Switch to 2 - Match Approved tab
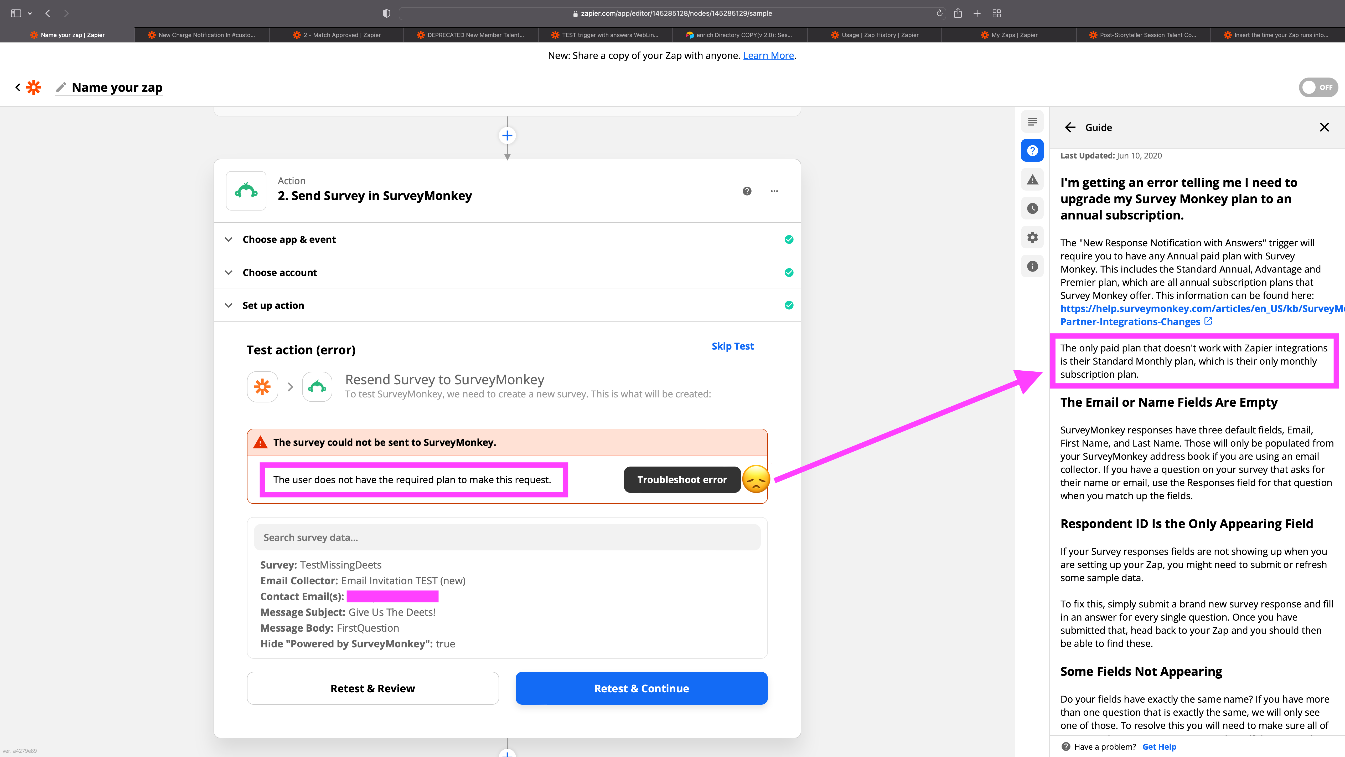Screen dimensions: 1345x757 337,35
